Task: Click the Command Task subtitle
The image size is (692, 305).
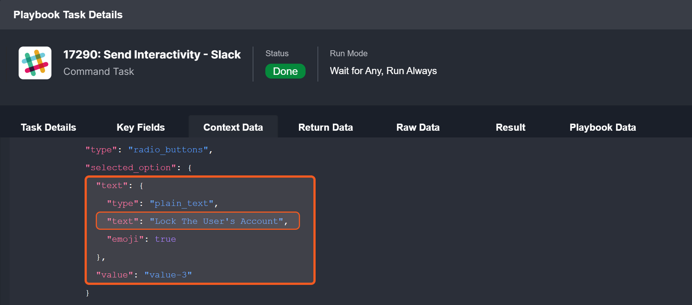Action: coord(98,72)
